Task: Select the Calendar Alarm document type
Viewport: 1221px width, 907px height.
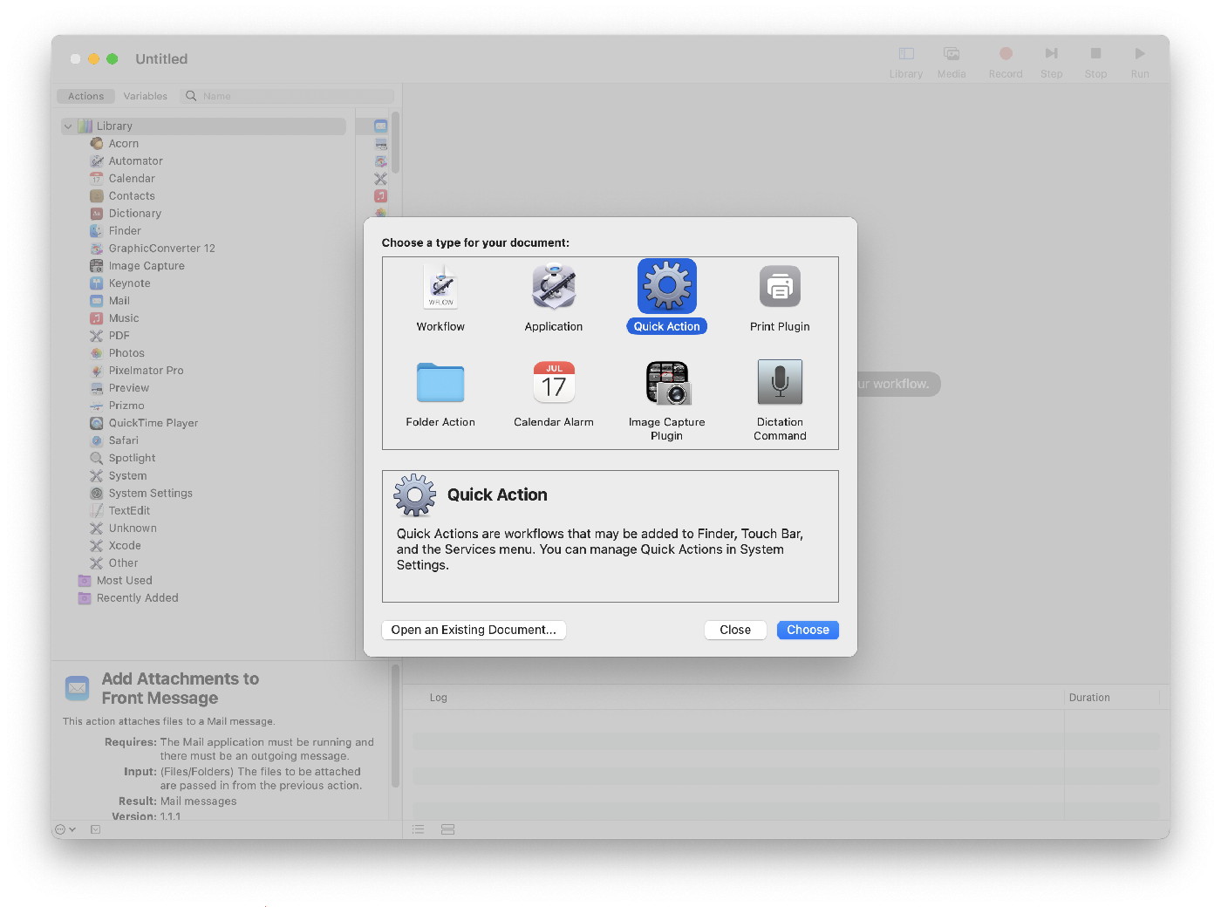Action: (x=554, y=394)
